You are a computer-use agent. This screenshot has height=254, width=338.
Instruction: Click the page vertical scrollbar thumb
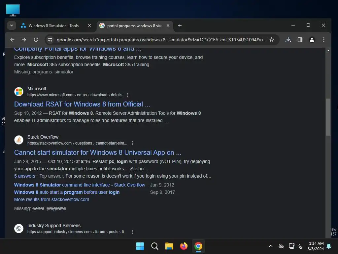(328, 117)
